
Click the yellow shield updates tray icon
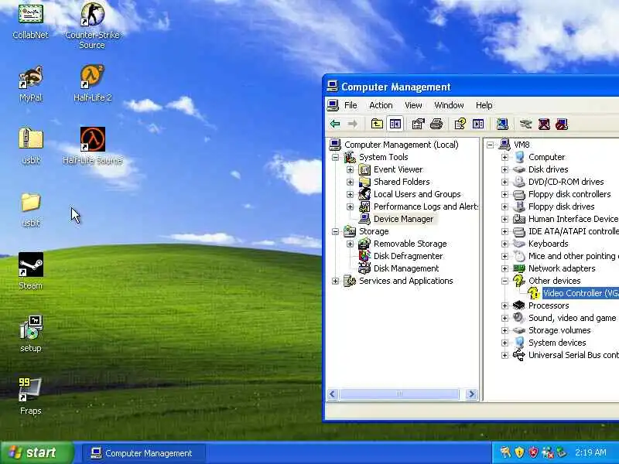(x=519, y=452)
